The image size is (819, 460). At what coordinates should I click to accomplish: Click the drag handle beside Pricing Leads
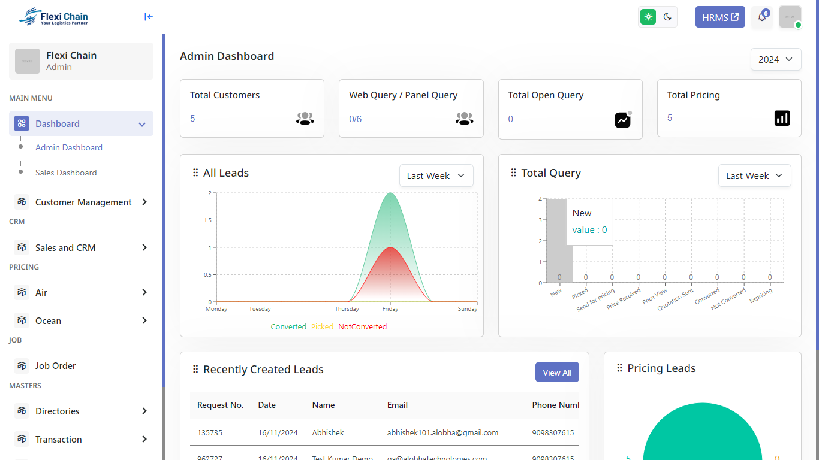click(619, 368)
